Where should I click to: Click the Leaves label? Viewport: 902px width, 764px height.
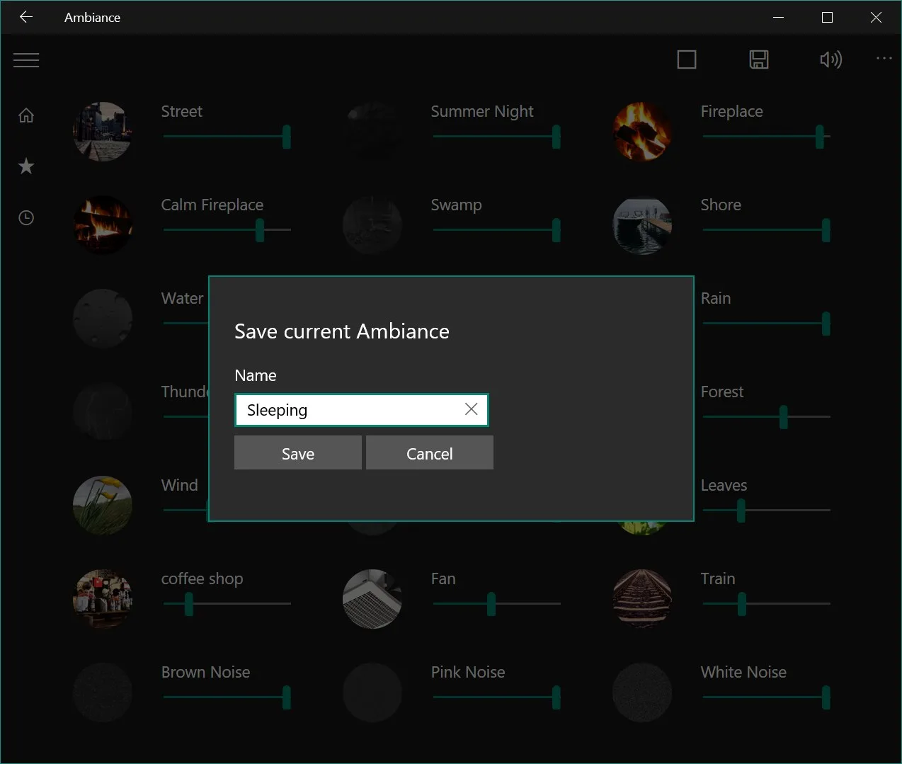(x=724, y=485)
